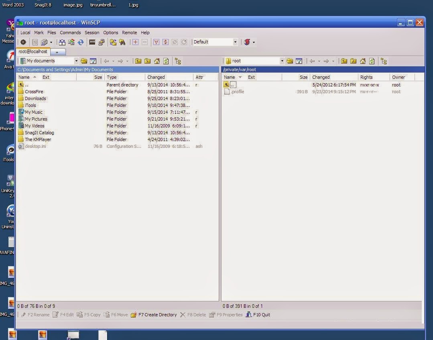
Task: Open the Local menu
Action: pos(25,33)
